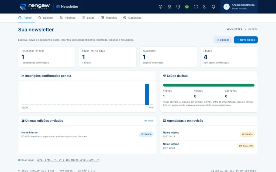Open the help question-mark icon

(160, 7)
